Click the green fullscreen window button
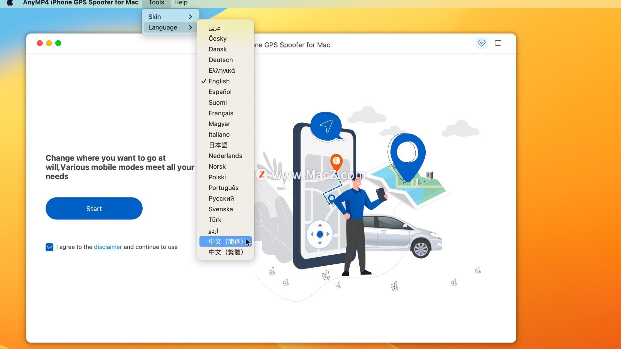 (58, 43)
